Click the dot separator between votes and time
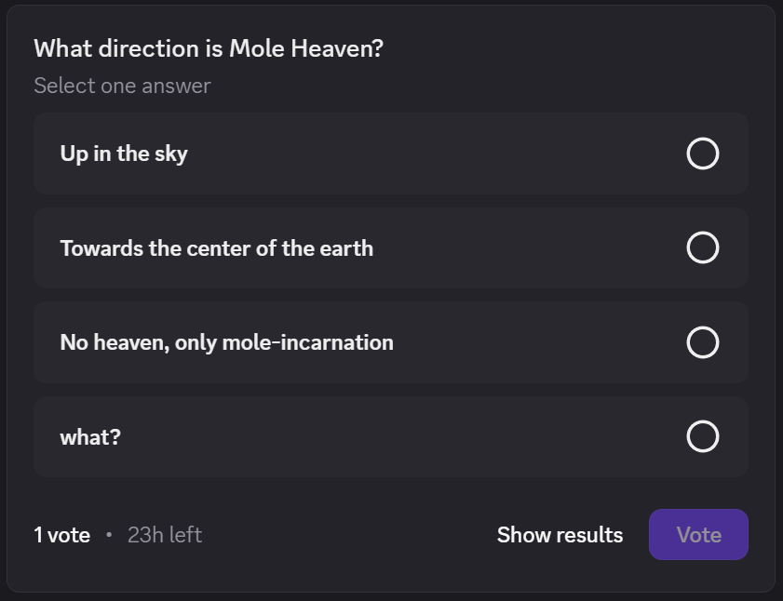Image resolution: width=783 pixels, height=601 pixels. pos(109,535)
